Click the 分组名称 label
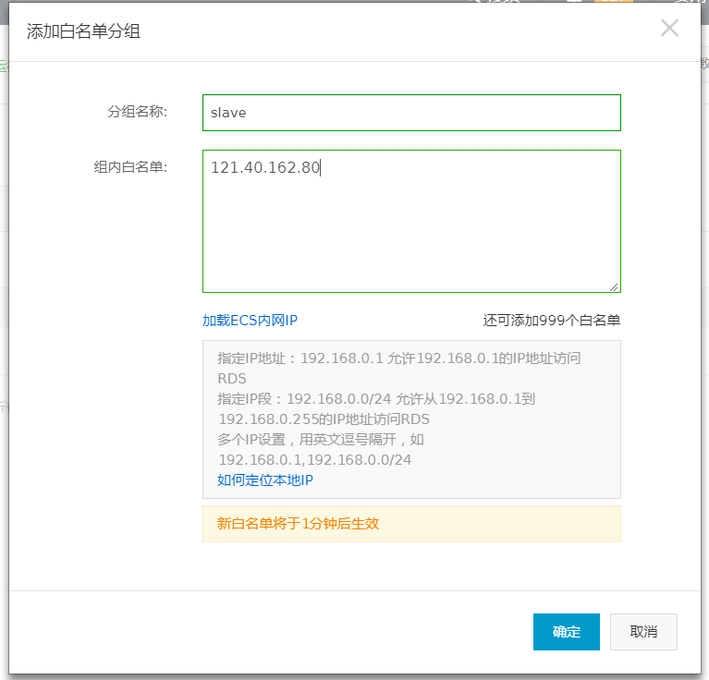The image size is (709, 680). (138, 112)
